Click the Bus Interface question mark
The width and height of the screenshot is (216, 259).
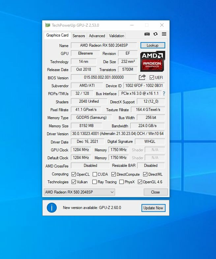(164, 93)
